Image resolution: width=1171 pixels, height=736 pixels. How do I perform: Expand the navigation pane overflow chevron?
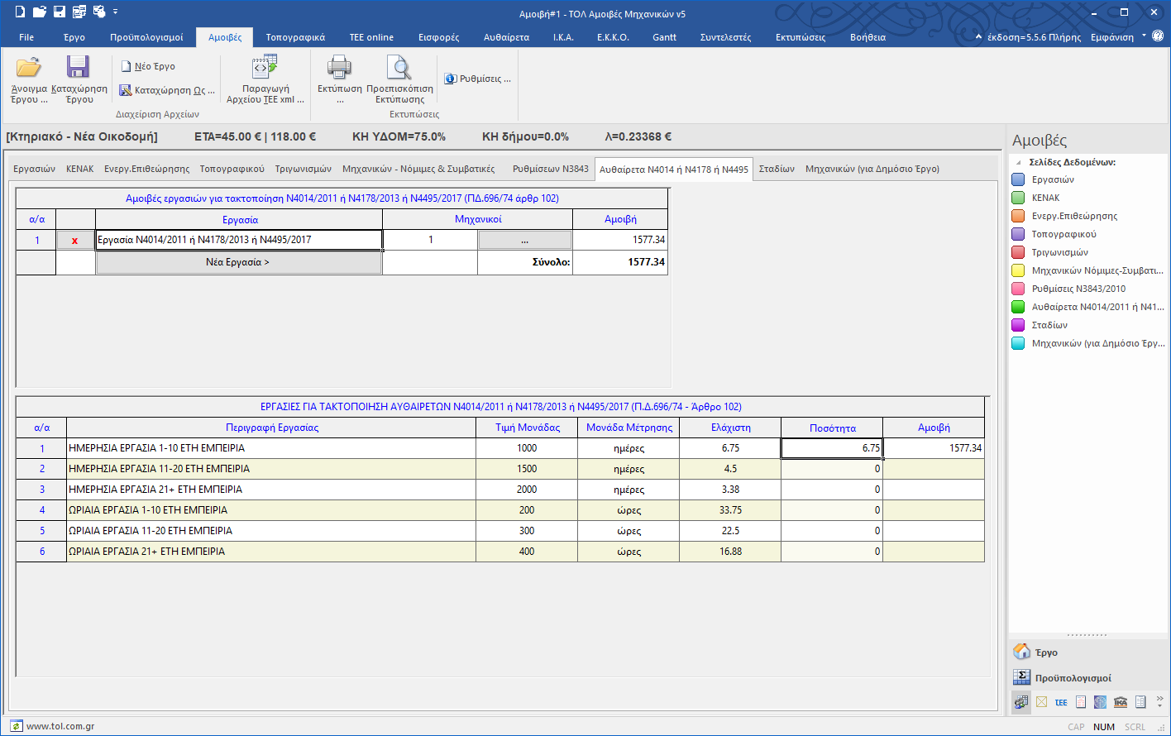coord(1159,701)
